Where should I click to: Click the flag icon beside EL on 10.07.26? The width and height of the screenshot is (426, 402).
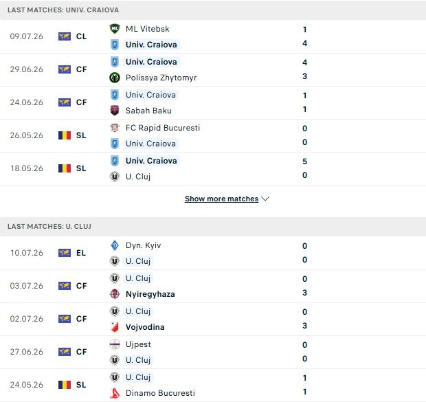(x=65, y=253)
